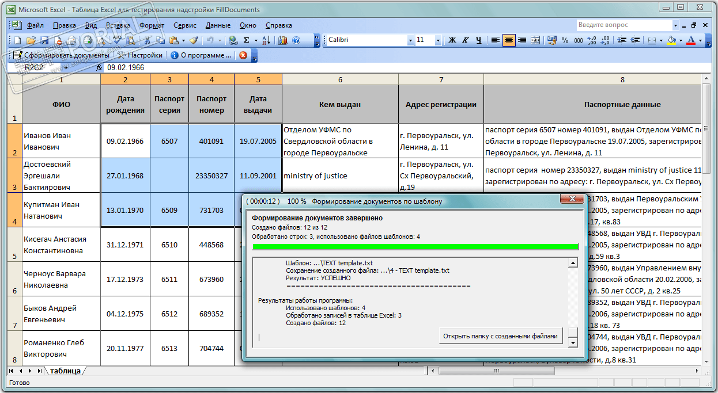Click the red stop icon in FillDocuments toolbar
The height and width of the screenshot is (393, 718).
pyautogui.click(x=243, y=55)
